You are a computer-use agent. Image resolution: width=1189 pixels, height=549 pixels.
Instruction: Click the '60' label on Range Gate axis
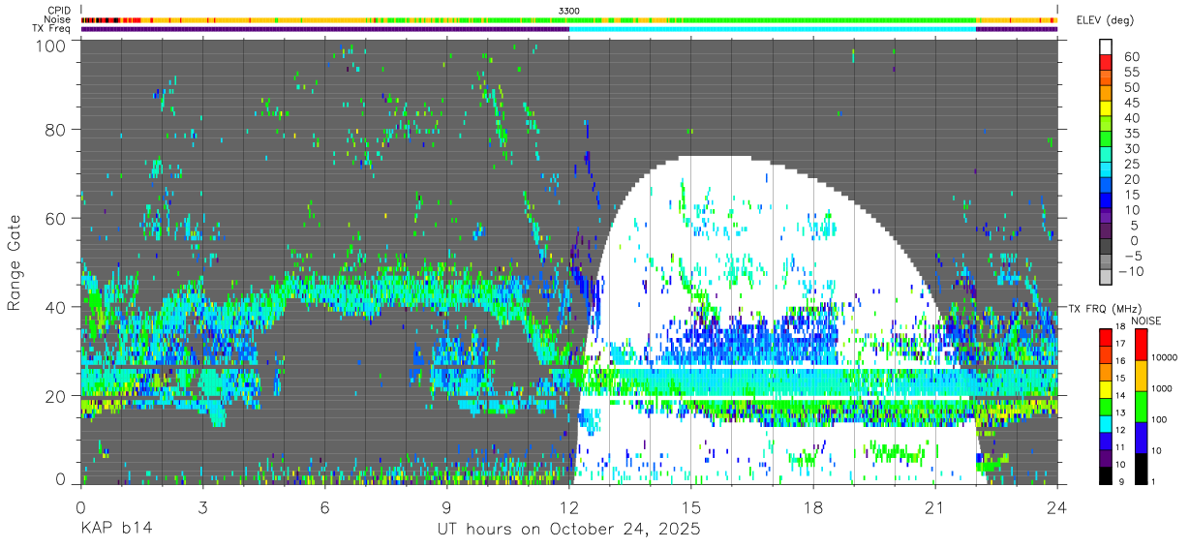pos(55,218)
